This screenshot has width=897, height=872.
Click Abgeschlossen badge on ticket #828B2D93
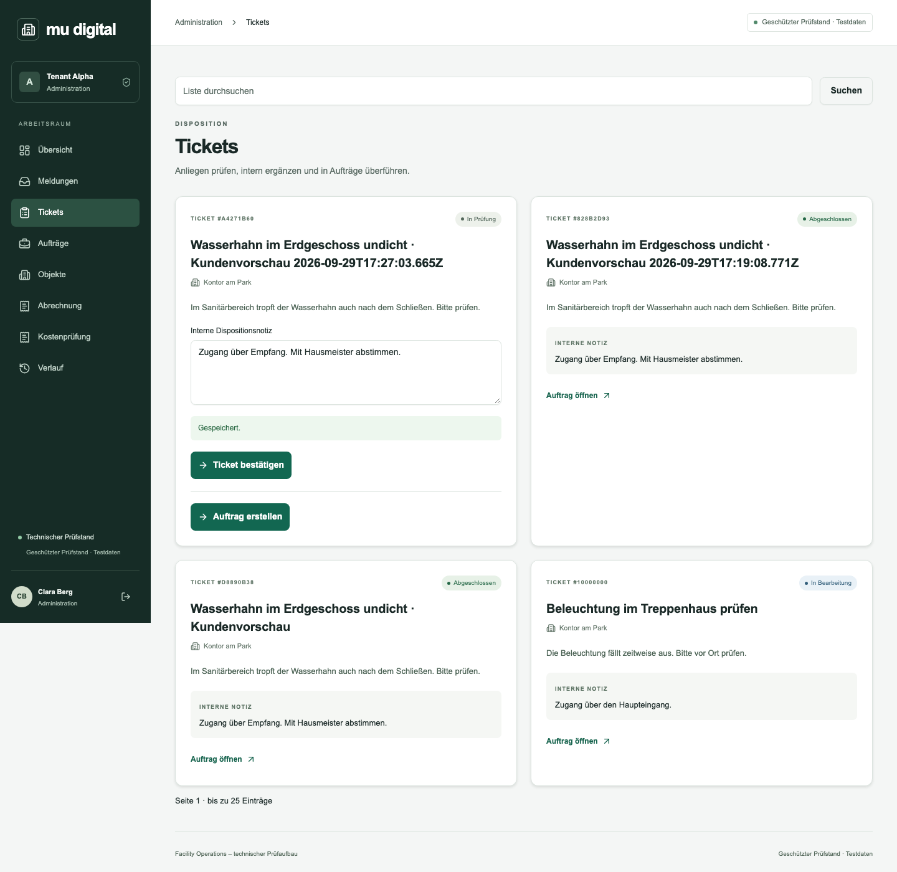click(x=827, y=219)
